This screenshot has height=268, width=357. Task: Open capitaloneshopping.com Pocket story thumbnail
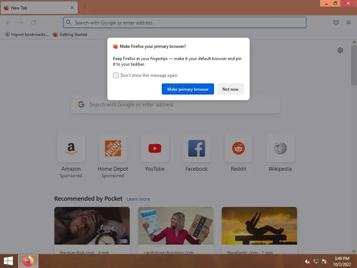tap(176, 226)
